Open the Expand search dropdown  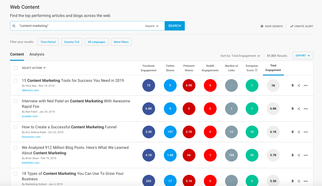pyautogui.click(x=152, y=26)
